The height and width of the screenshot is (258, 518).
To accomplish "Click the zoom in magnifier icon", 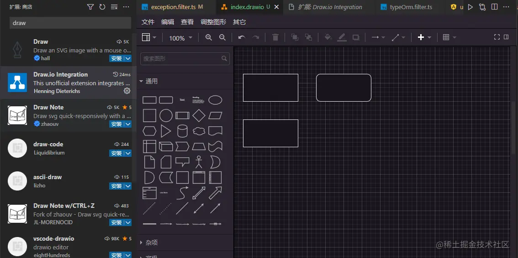I will click(x=209, y=38).
